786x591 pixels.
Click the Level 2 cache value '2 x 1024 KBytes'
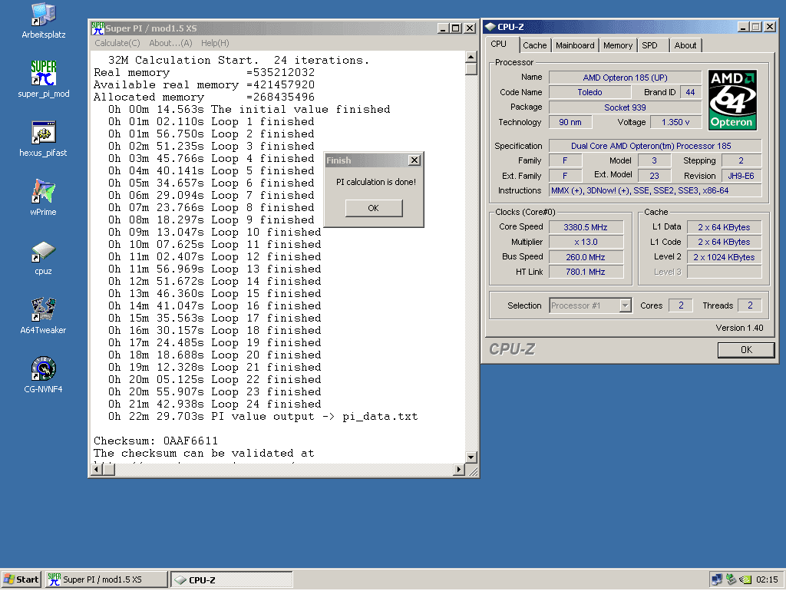[x=725, y=257]
